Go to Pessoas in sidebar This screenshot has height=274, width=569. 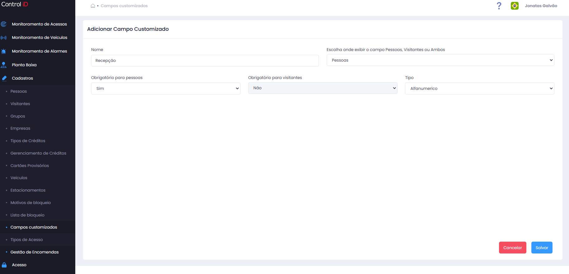coord(19,91)
